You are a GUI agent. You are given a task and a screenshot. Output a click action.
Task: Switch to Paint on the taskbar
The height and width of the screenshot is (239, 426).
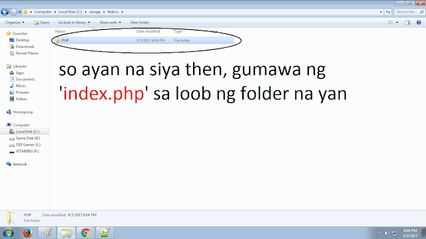47,233
